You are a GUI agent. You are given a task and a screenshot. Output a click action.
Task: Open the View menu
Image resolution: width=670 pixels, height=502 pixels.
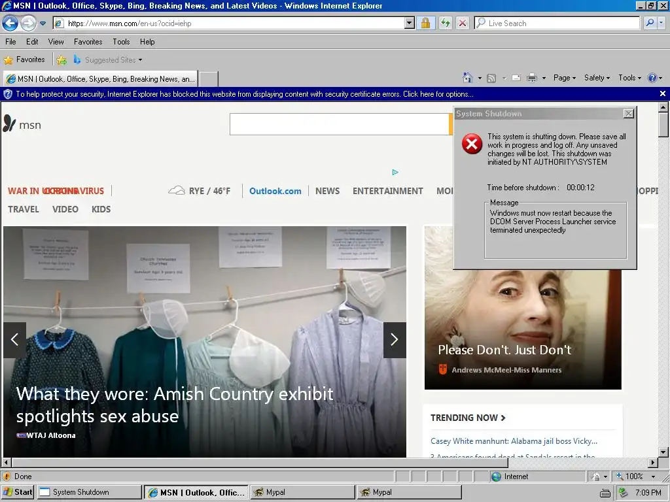(56, 42)
